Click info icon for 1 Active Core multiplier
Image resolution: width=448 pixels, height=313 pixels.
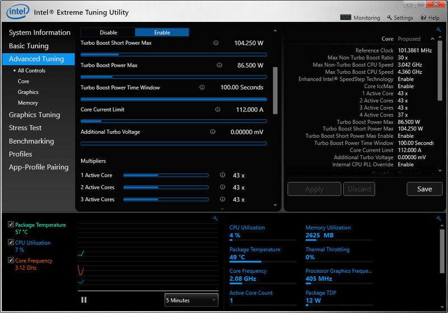222,175
